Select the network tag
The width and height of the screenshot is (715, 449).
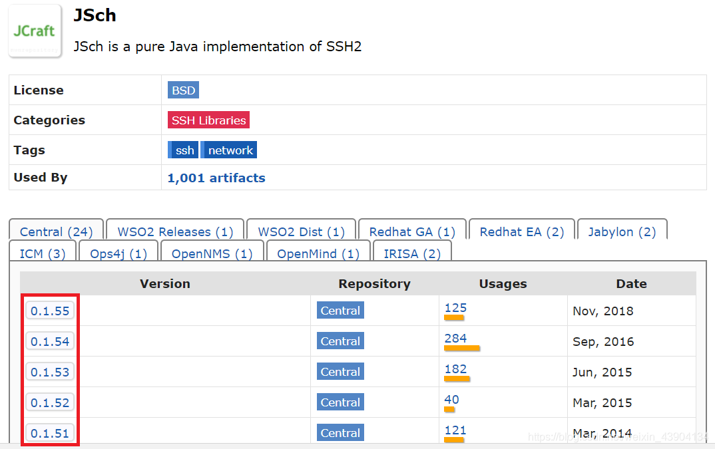tap(229, 150)
